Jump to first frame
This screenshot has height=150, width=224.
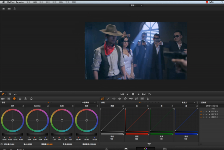point(122,94)
